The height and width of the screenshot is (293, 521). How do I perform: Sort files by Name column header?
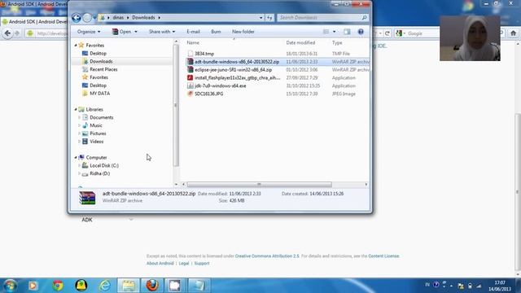(x=193, y=42)
